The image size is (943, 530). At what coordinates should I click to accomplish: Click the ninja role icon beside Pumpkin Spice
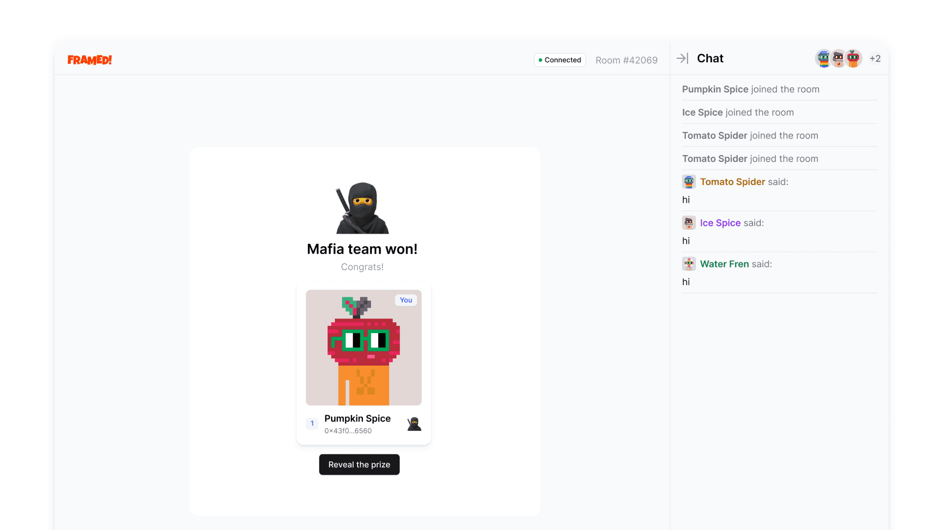pos(414,424)
